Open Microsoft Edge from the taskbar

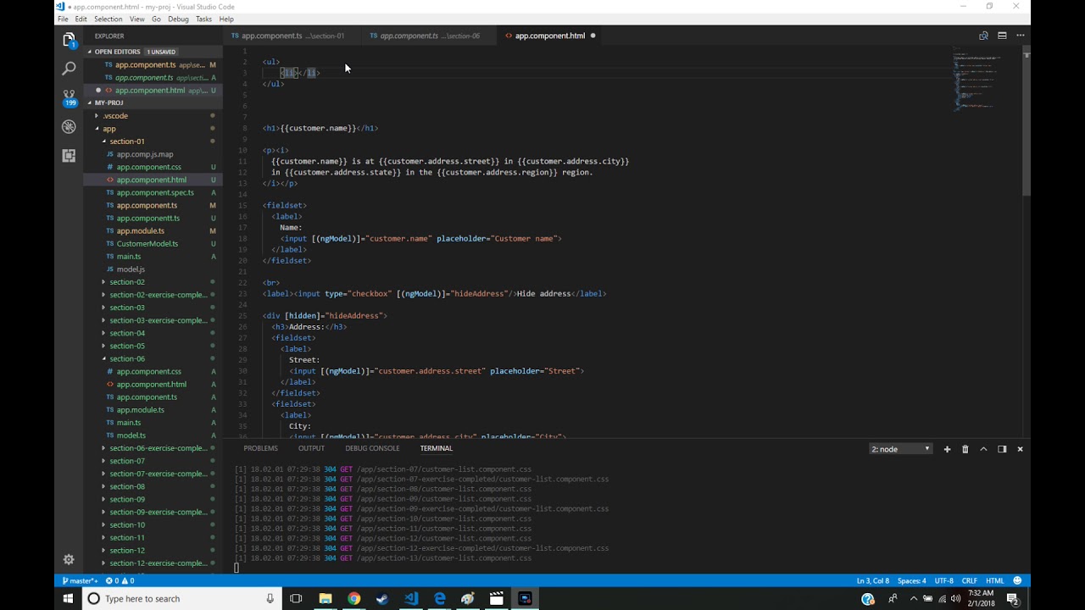tap(439, 598)
